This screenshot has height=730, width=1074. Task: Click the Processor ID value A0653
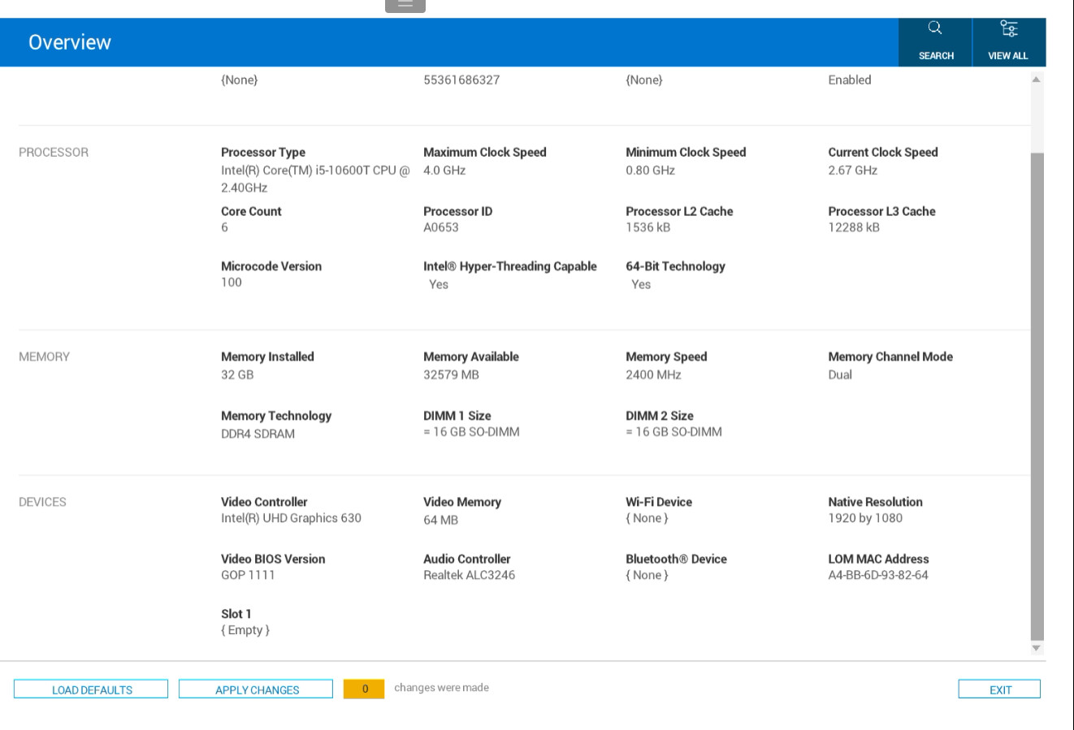tap(441, 227)
